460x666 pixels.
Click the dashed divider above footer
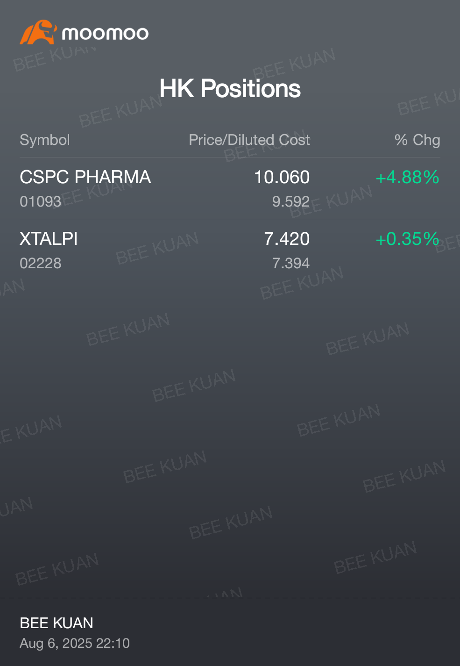pyautogui.click(x=230, y=598)
